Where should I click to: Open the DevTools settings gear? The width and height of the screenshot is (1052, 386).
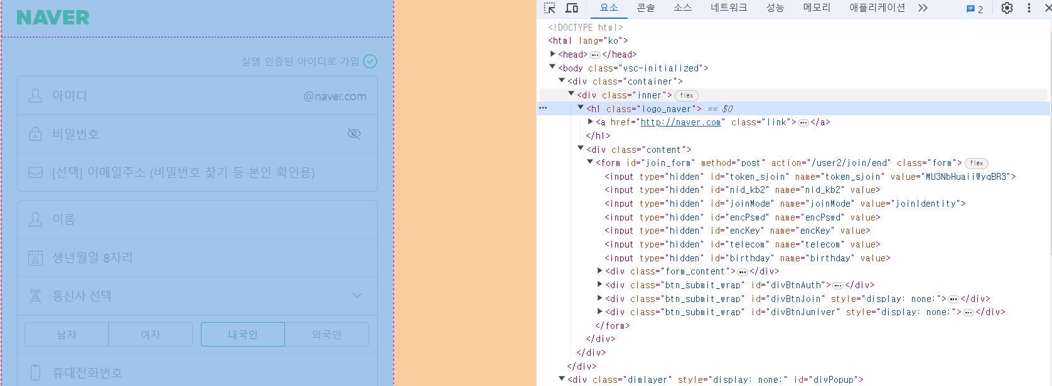coord(1007,8)
